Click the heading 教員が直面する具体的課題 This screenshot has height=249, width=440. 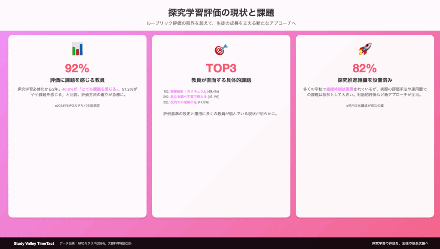(x=221, y=80)
